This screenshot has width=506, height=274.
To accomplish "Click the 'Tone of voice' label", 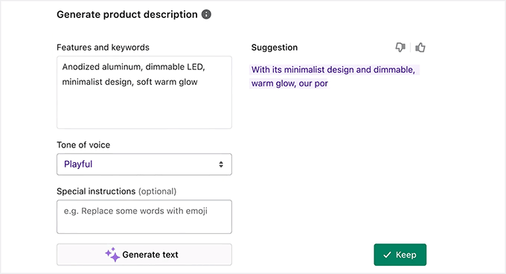I will (x=83, y=145).
